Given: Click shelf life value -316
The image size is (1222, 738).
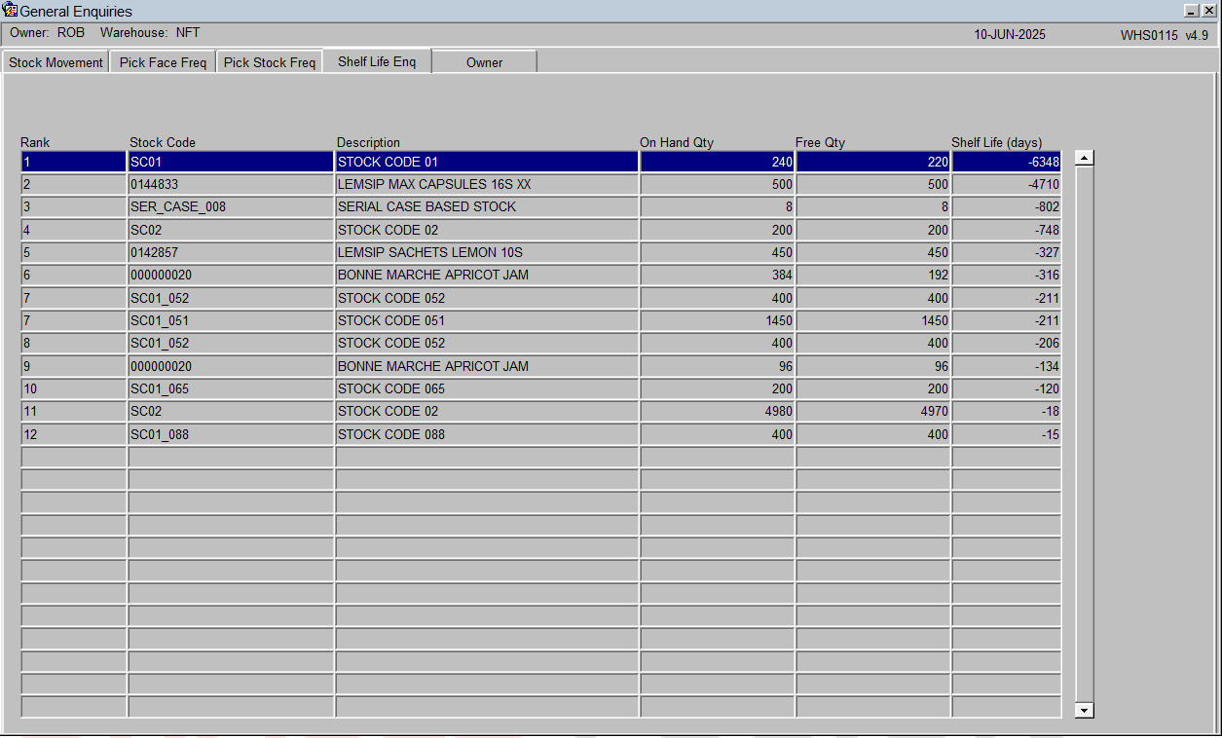Looking at the screenshot, I should click(1007, 275).
